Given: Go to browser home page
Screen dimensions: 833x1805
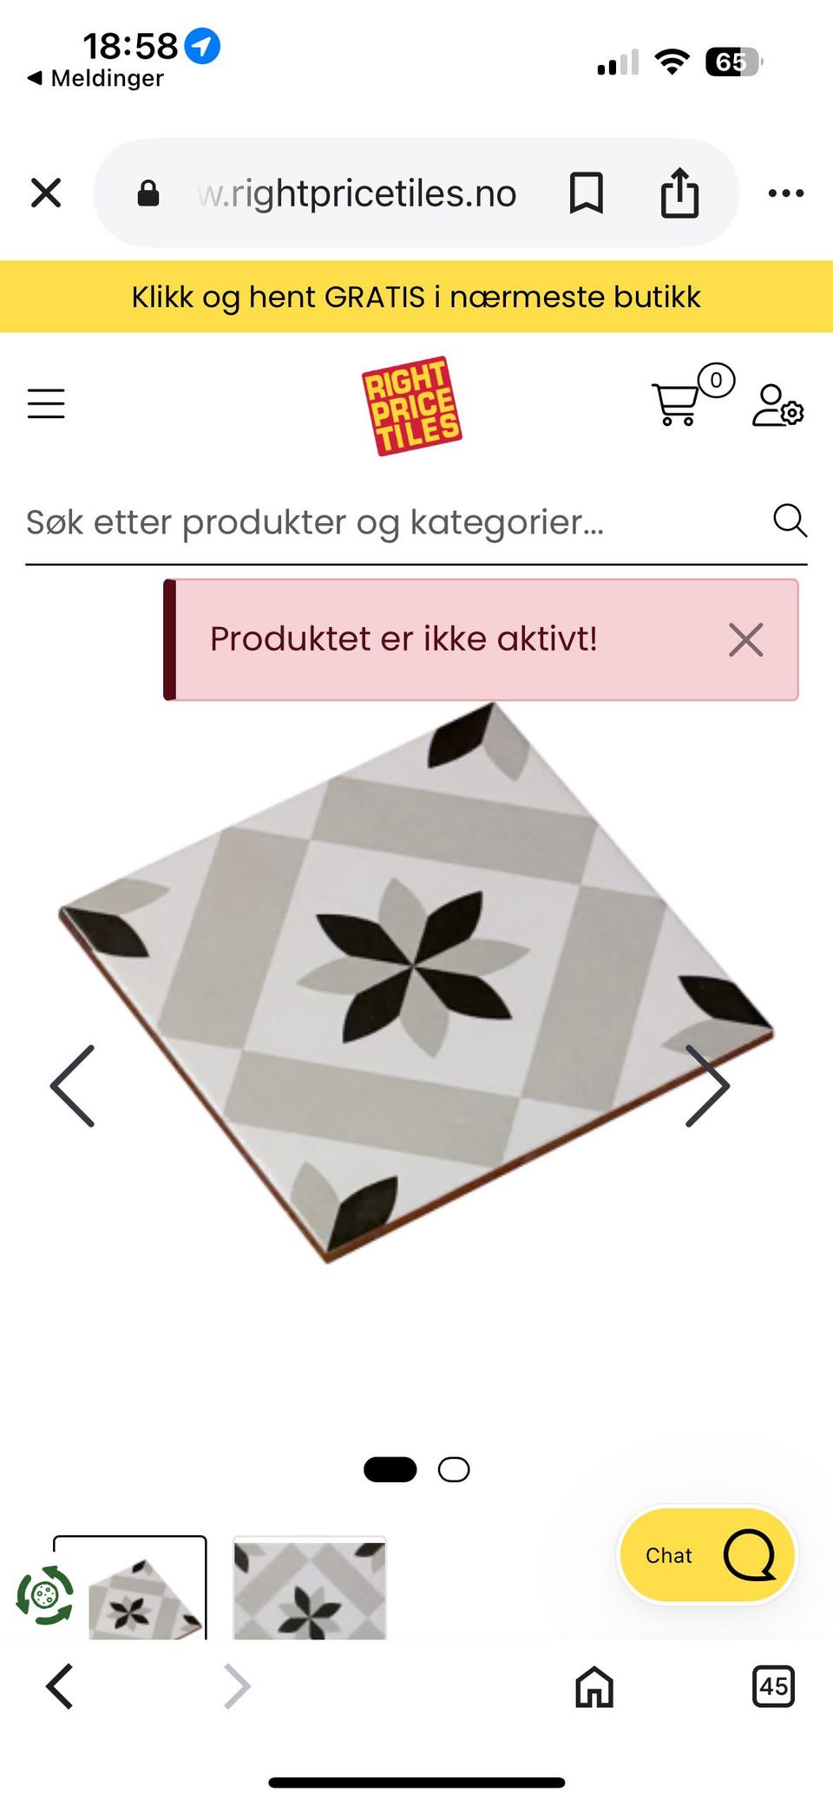Looking at the screenshot, I should [x=594, y=1686].
